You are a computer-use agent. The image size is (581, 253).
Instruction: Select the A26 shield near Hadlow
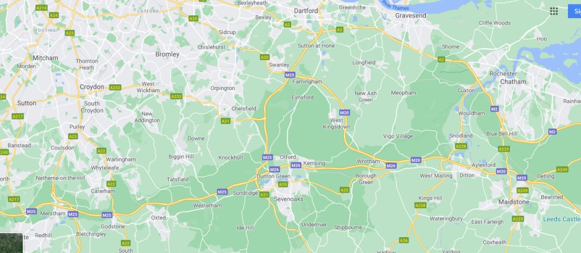point(403,241)
